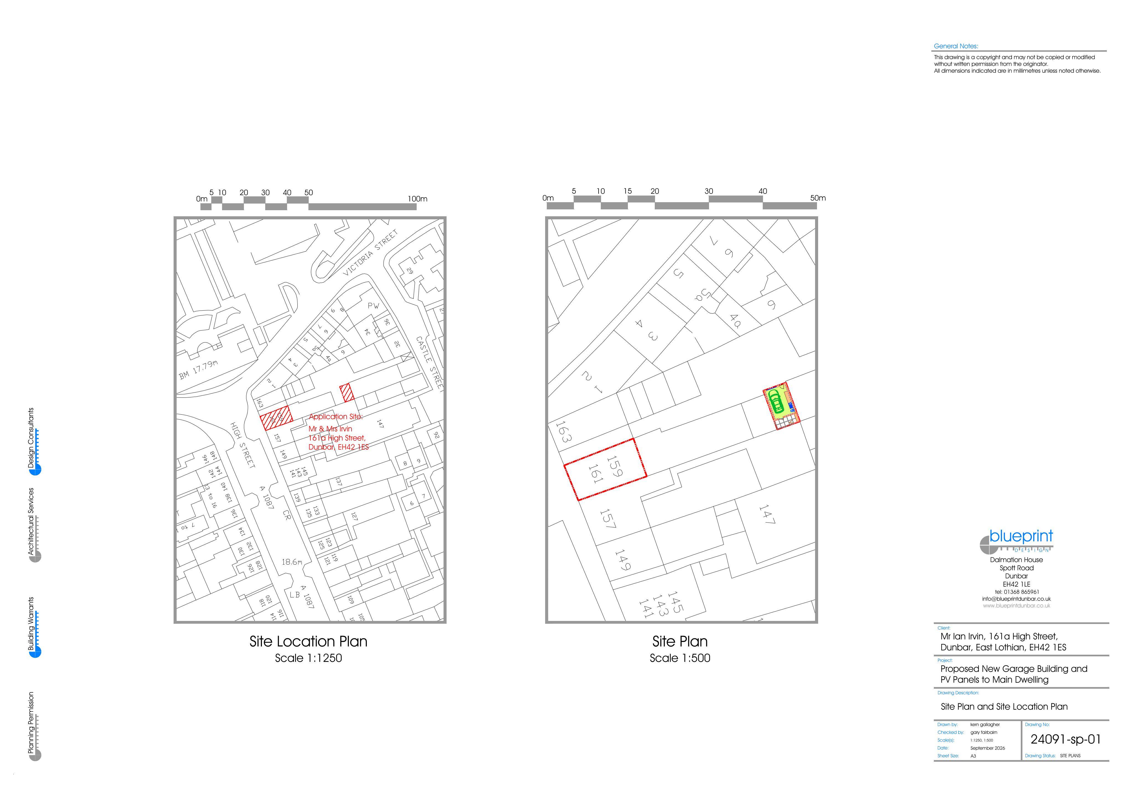Click the September 2026 date value
The width and height of the screenshot is (1134, 801).
pyautogui.click(x=987, y=748)
